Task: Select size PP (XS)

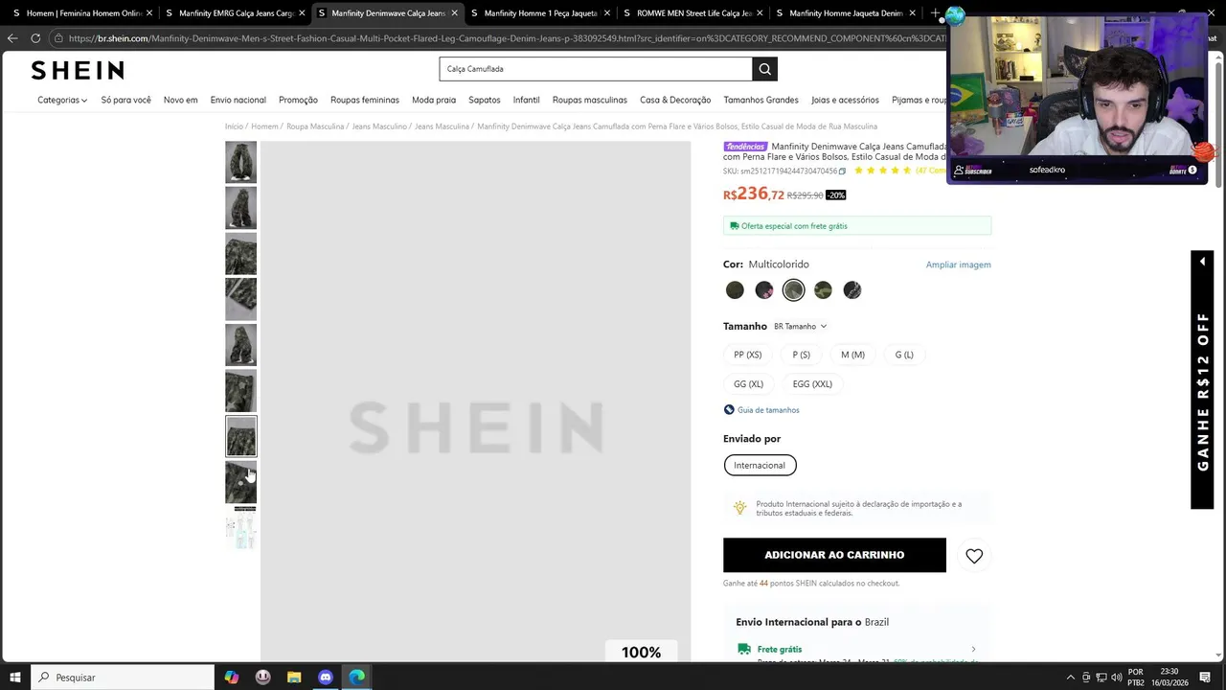Action: pyautogui.click(x=748, y=355)
